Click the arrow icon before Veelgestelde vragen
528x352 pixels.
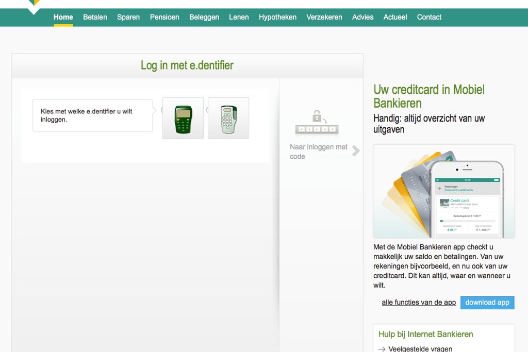pyautogui.click(x=382, y=349)
